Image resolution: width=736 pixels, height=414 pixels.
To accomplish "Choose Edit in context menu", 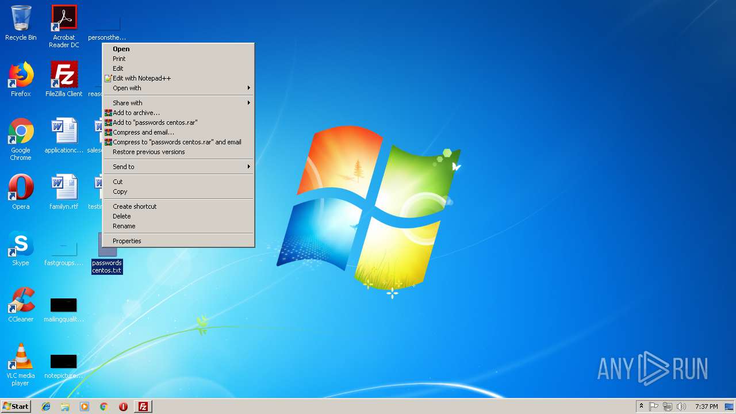I will pyautogui.click(x=178, y=68).
